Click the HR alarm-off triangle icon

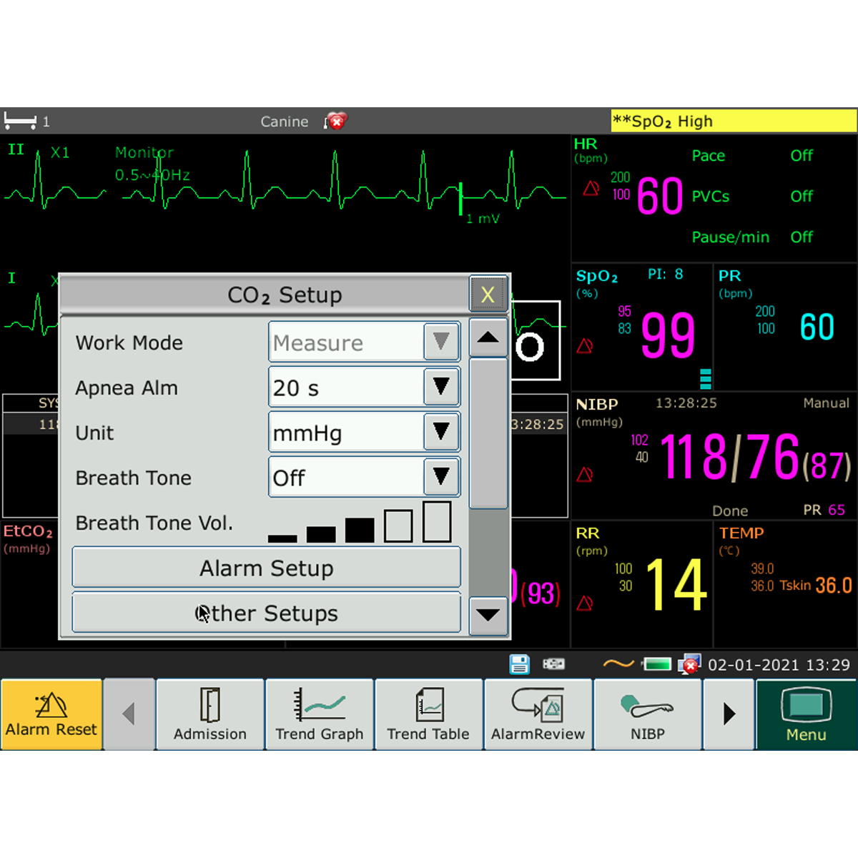(591, 188)
